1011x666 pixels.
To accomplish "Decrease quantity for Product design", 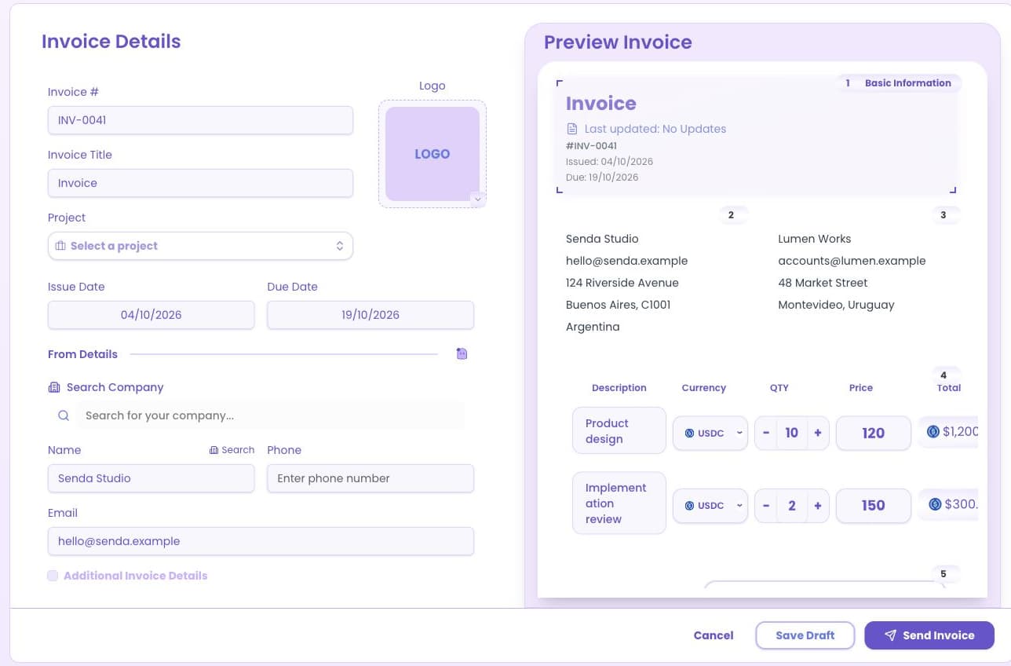I will (x=766, y=433).
